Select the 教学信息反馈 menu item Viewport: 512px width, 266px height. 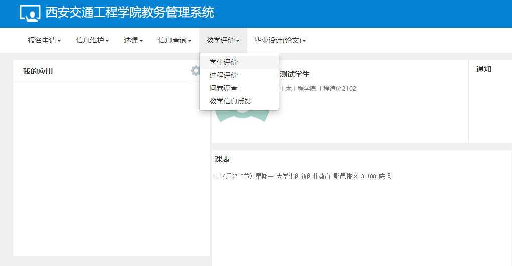[230, 101]
